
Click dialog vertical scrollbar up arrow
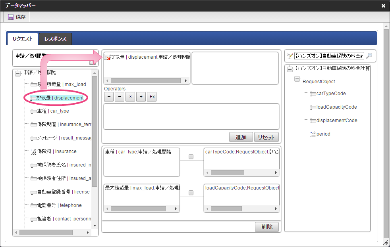pyautogui.click(x=386, y=26)
